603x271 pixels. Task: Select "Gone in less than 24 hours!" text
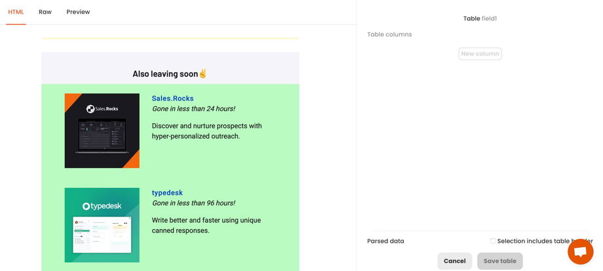[x=193, y=109]
